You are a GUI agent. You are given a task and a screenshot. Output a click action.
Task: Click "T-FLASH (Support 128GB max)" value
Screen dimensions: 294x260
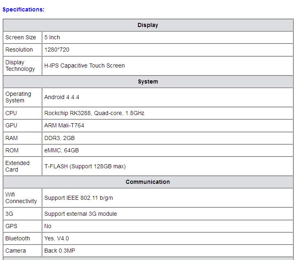85,166
